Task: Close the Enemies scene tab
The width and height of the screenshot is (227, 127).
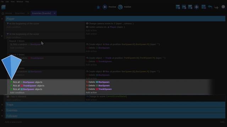Action: (28, 13)
